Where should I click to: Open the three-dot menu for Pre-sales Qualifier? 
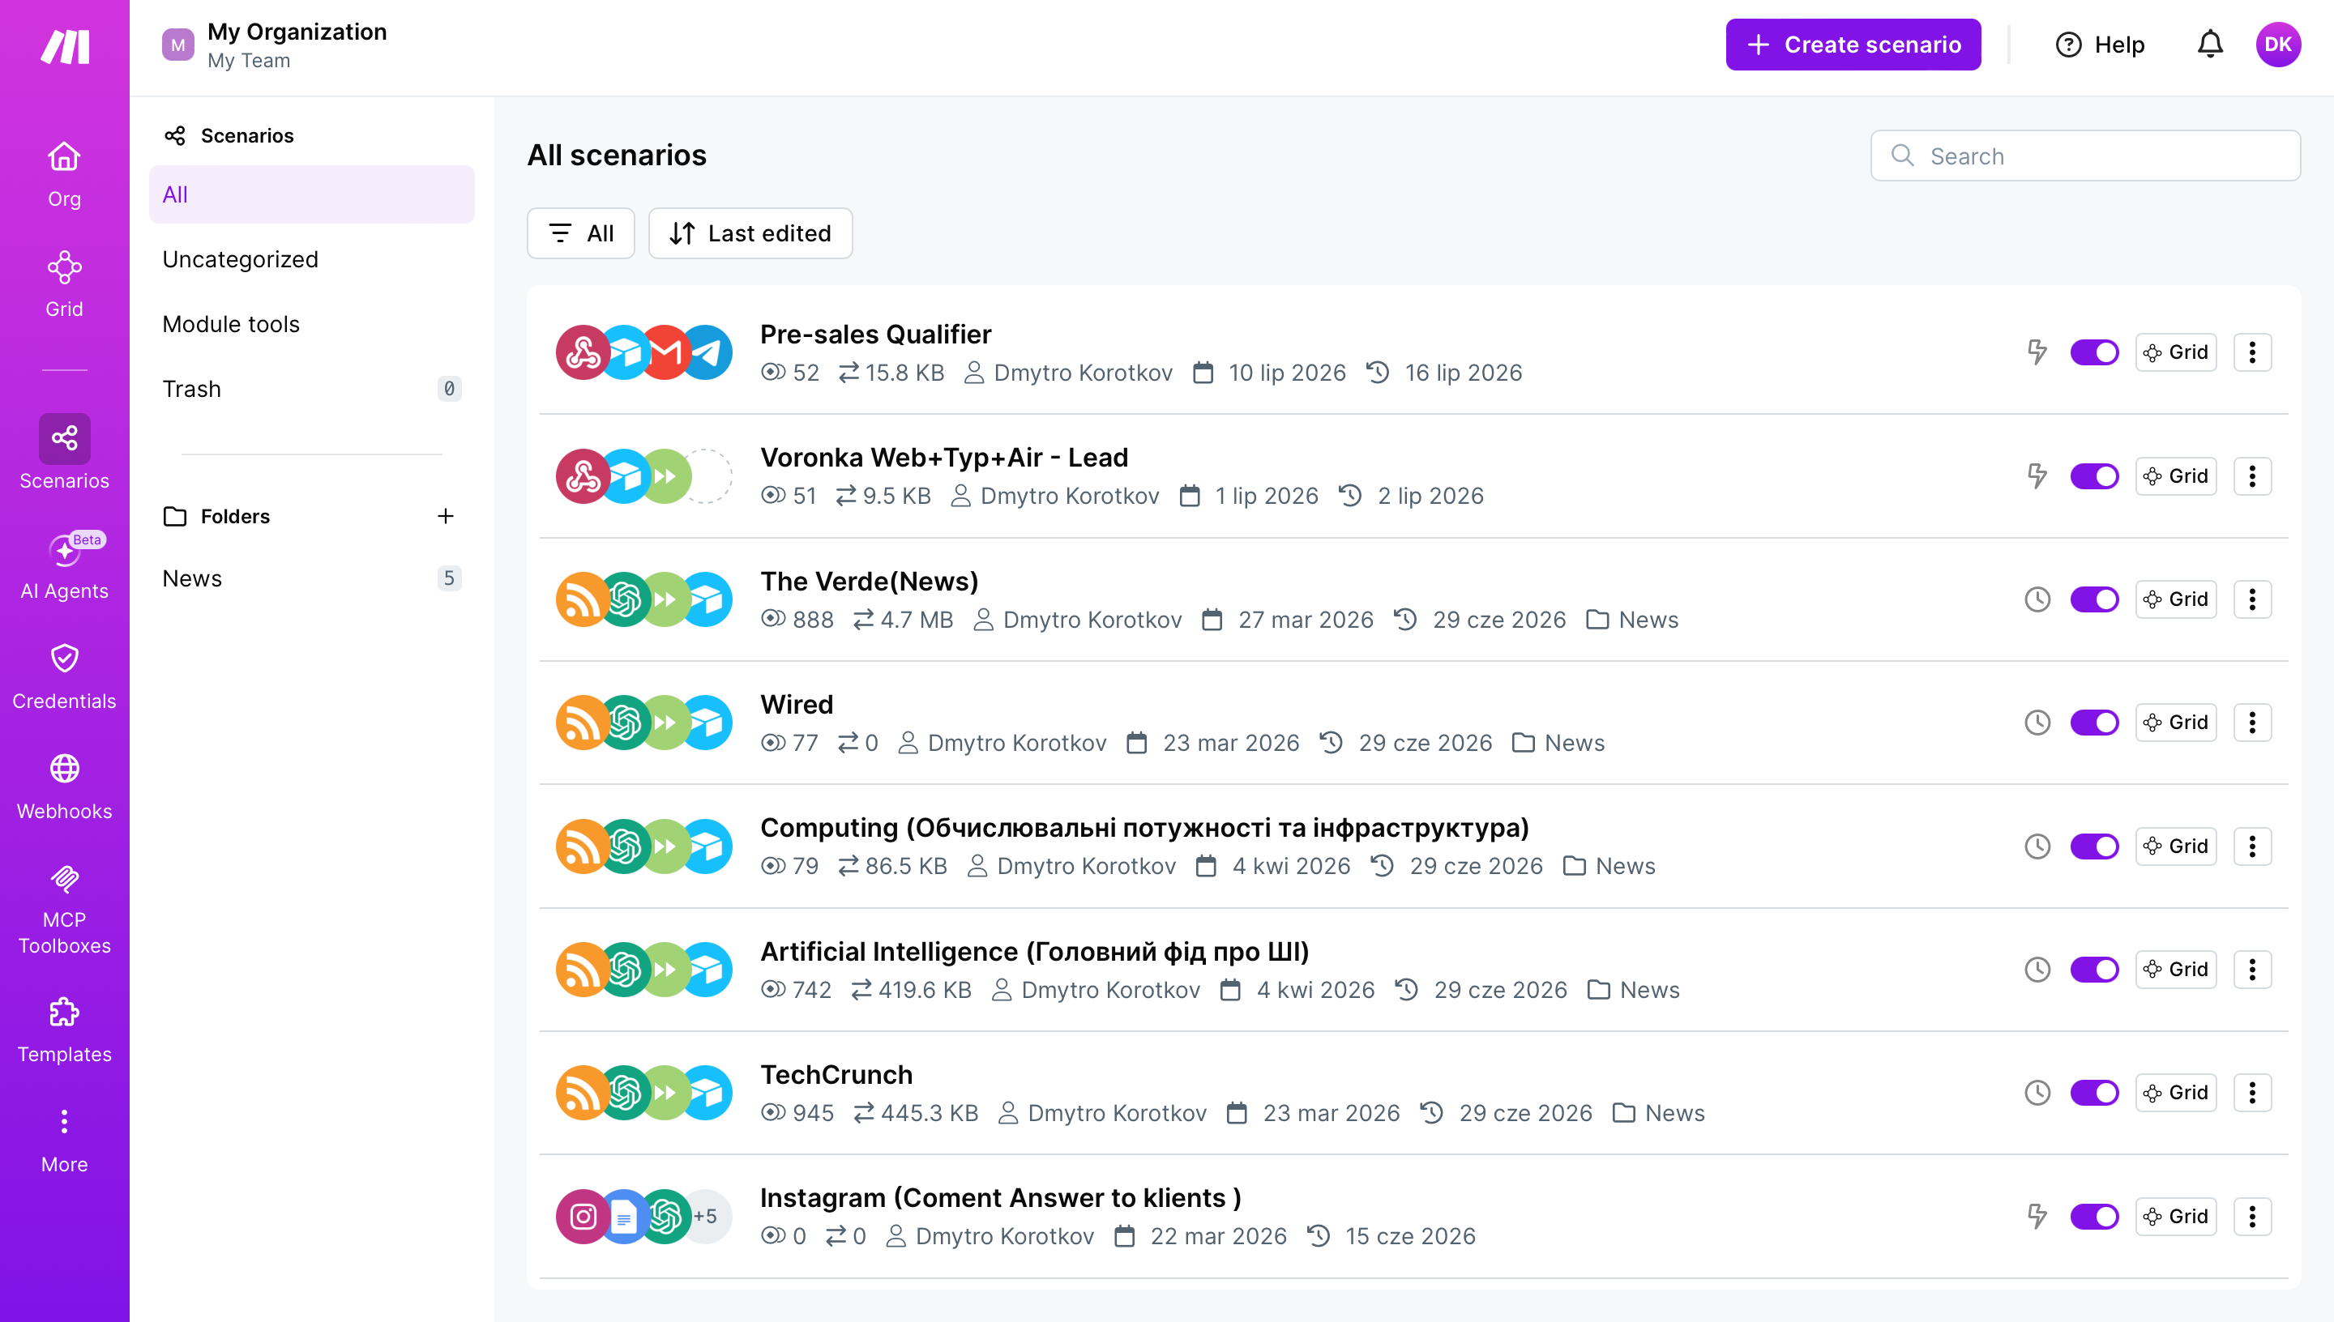click(x=2252, y=352)
